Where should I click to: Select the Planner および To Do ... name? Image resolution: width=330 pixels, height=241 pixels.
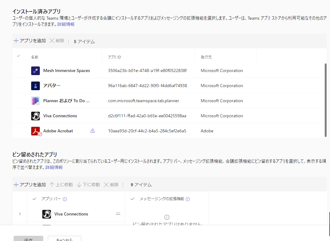pyautogui.click(x=66, y=101)
